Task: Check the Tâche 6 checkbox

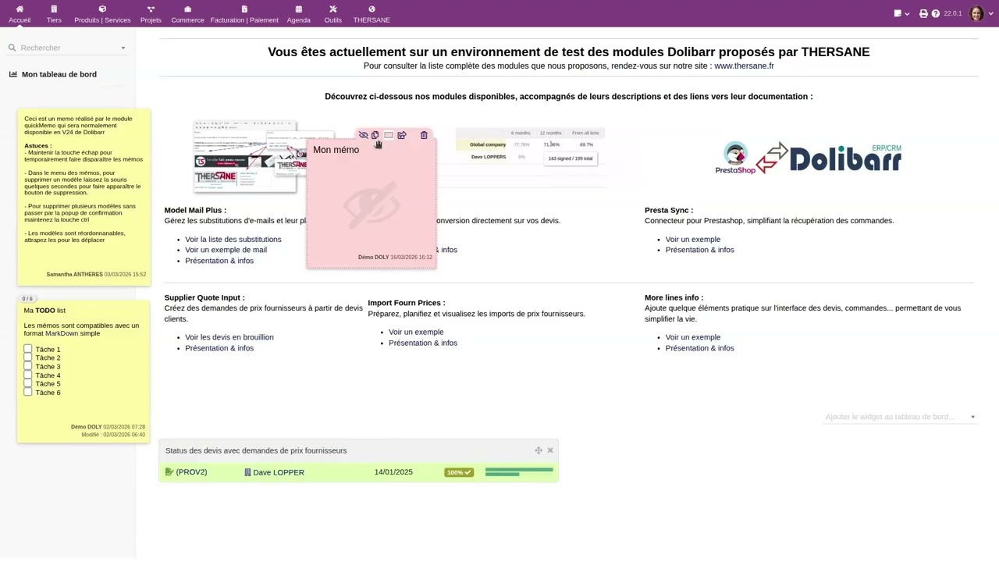Action: tap(28, 392)
